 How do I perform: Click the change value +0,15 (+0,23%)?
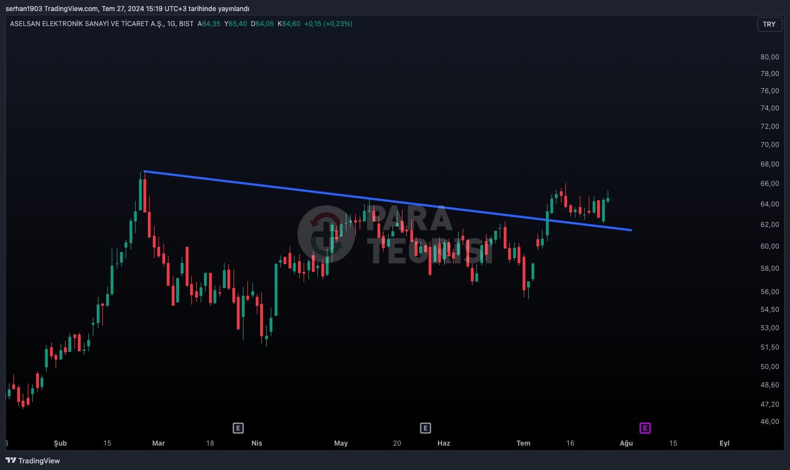(x=329, y=24)
